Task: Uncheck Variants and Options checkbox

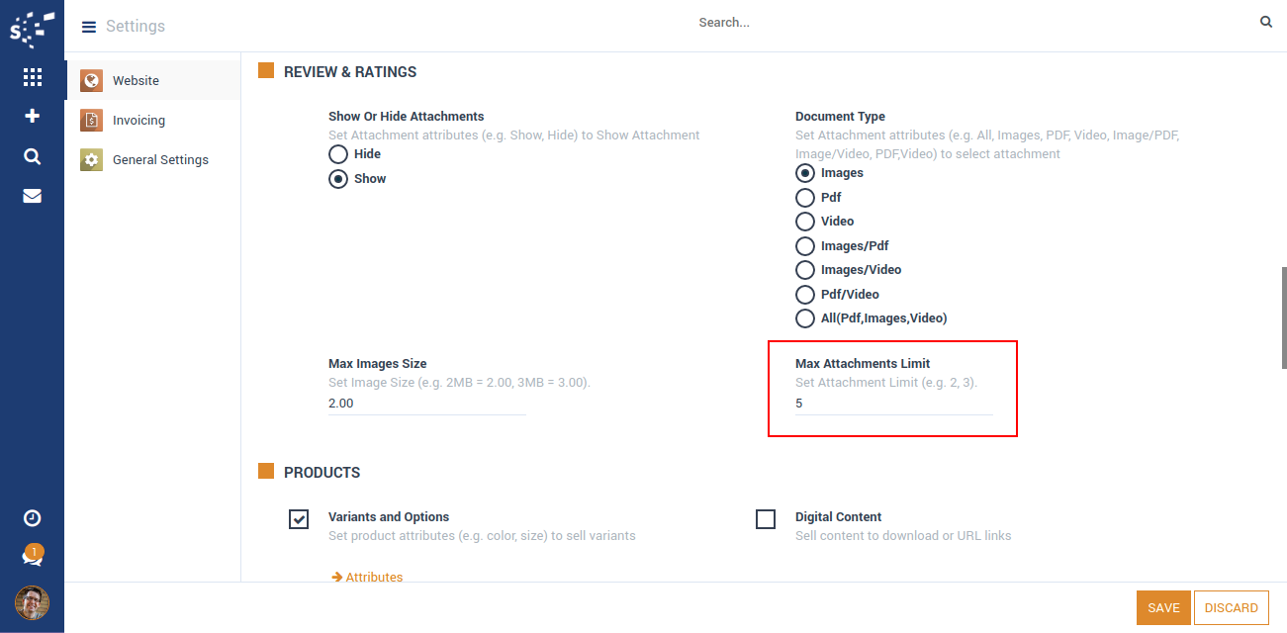Action: click(x=299, y=519)
